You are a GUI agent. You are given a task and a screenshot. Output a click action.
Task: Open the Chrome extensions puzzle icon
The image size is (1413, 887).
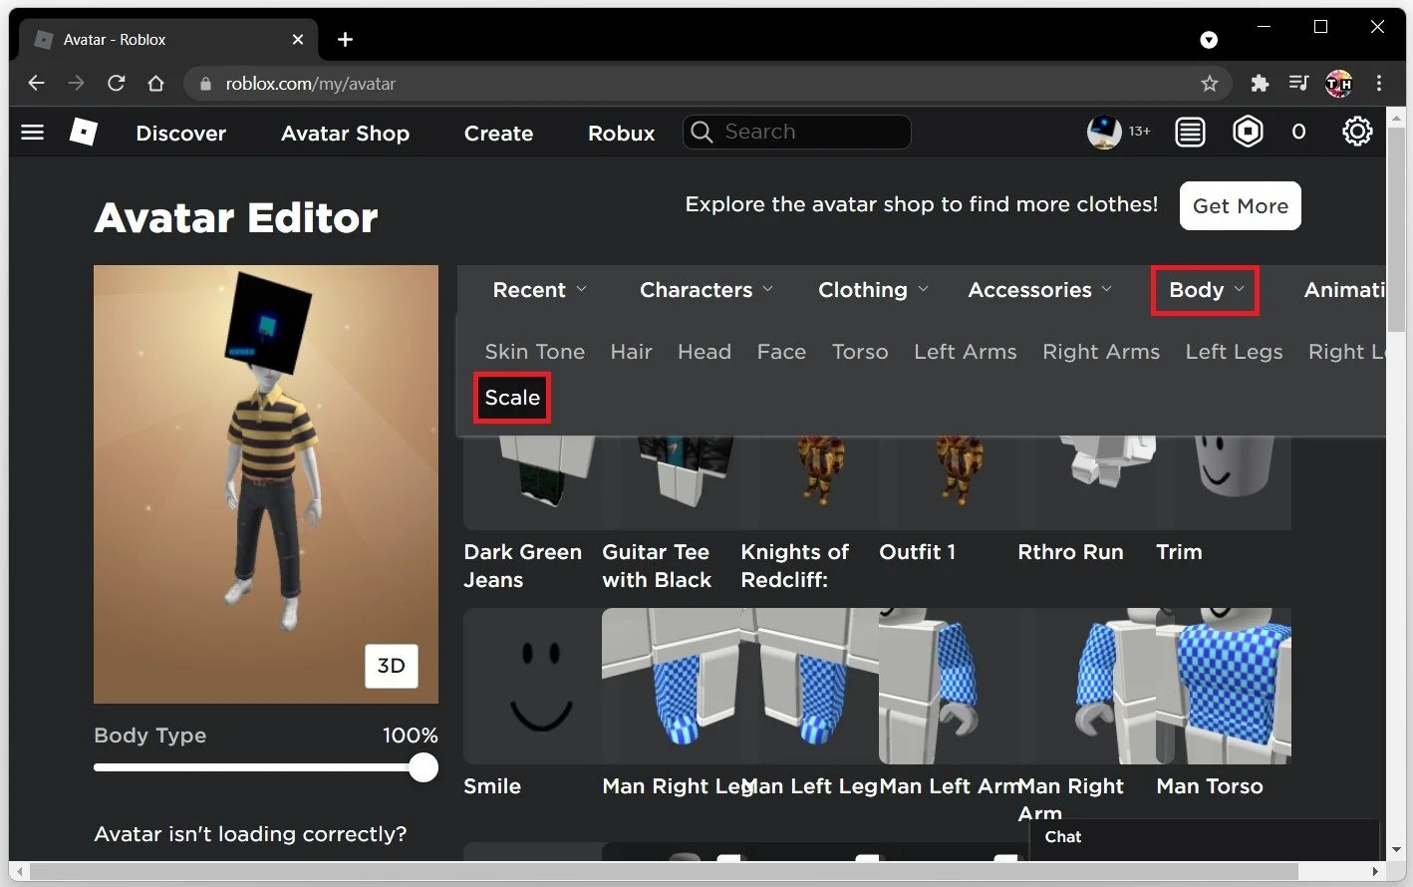(x=1259, y=84)
